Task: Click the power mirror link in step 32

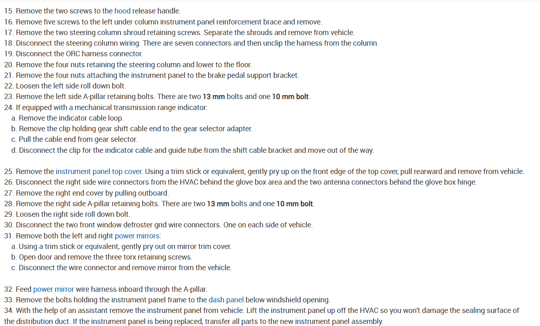Action: [53, 289]
